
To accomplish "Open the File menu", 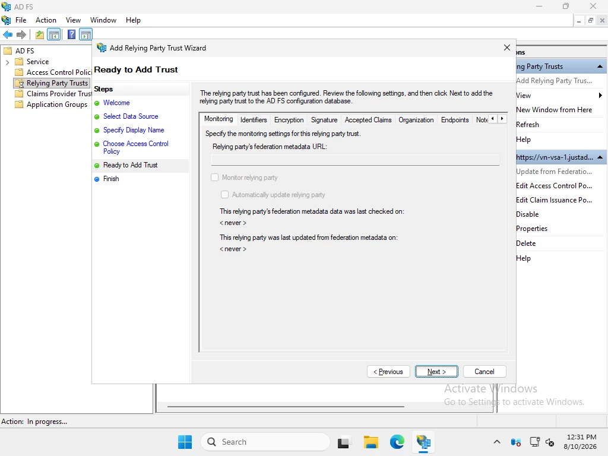I will click(21, 20).
